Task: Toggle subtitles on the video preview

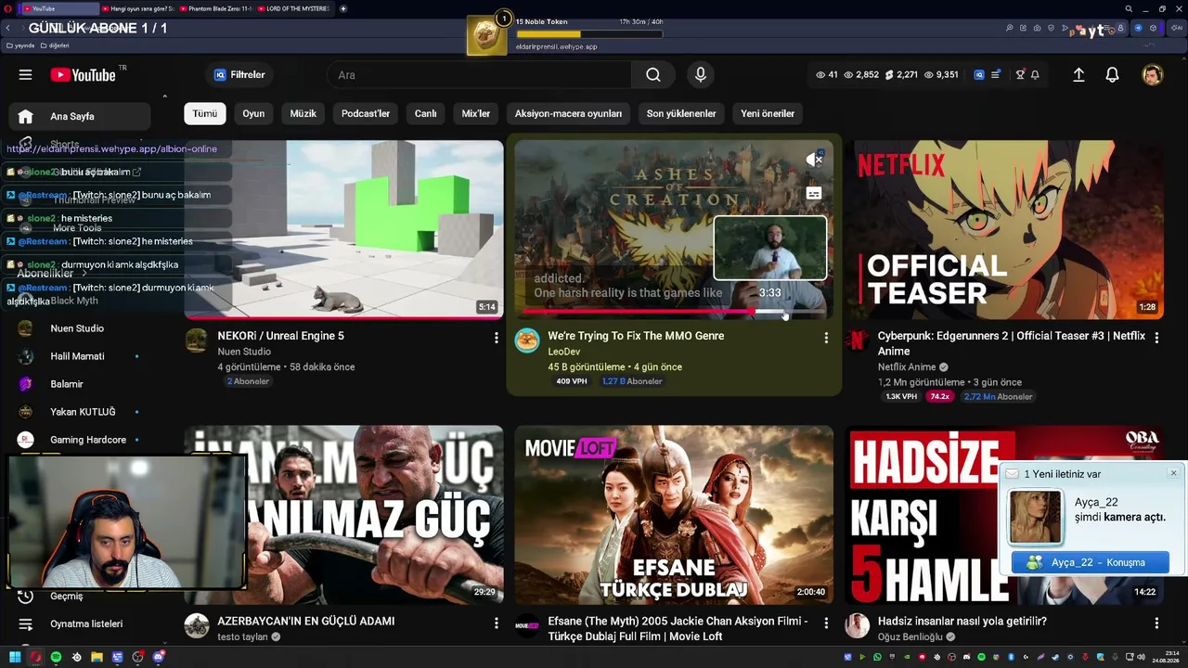Action: 814,194
